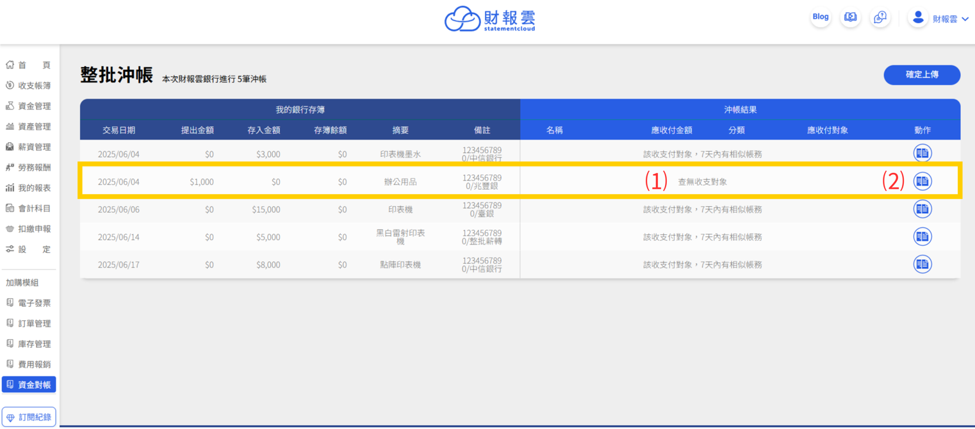Image resolution: width=975 pixels, height=429 pixels.
Task: Open 收支帳簿 in the sidebar
Action: (28, 86)
